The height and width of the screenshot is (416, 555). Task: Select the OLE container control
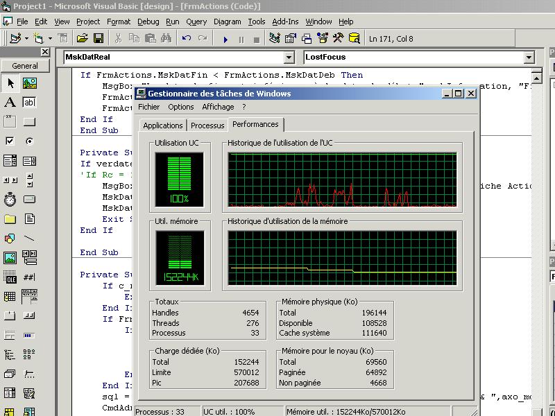(x=10, y=278)
